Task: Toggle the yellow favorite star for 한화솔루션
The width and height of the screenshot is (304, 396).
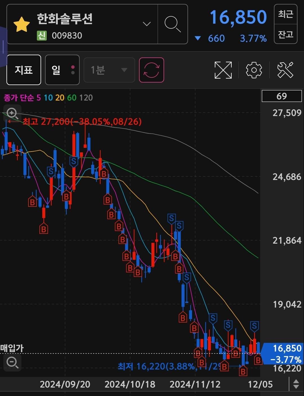Action: click(x=22, y=25)
